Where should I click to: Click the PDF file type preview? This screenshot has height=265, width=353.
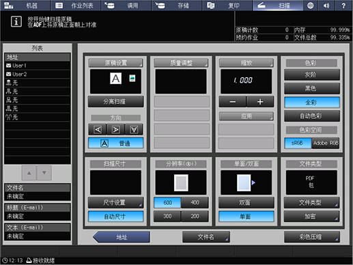tap(311, 182)
